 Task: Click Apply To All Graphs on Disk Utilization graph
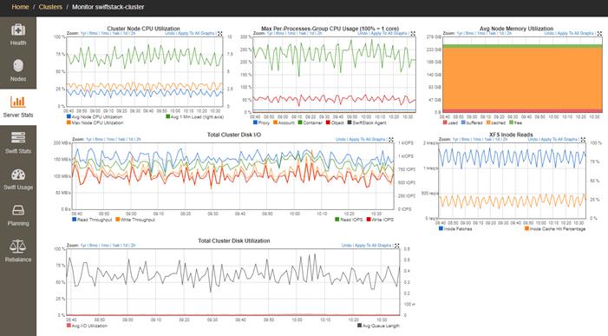pos(373,245)
